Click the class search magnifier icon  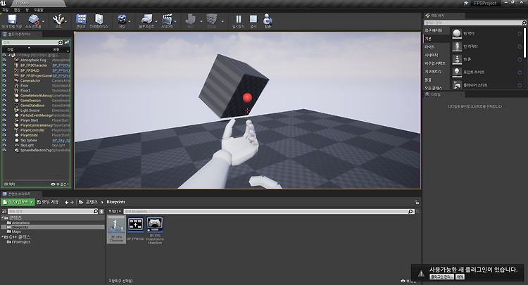[x=524, y=23]
